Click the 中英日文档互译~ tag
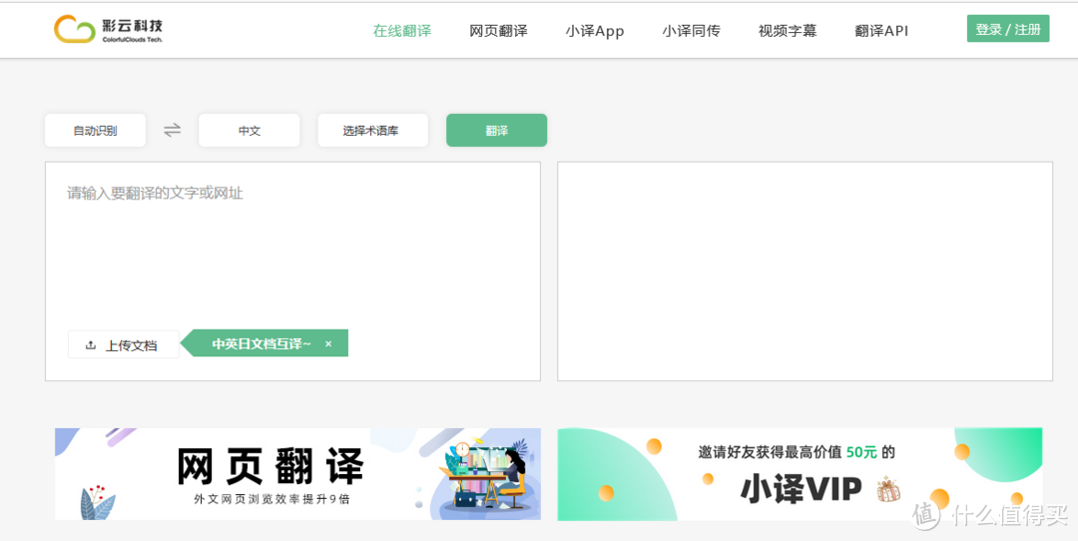Viewport: 1078px width, 541px height. [262, 343]
